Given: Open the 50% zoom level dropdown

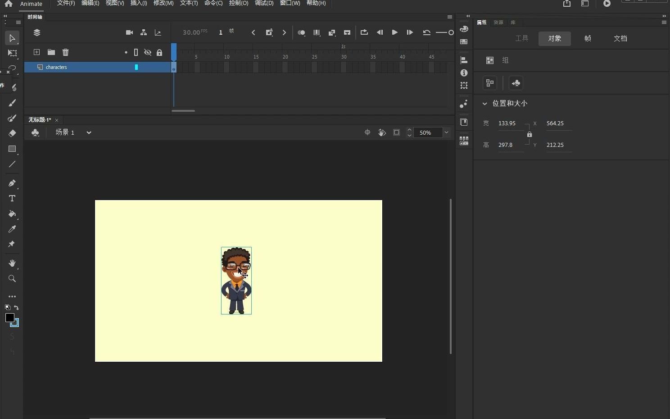Looking at the screenshot, I should point(446,132).
